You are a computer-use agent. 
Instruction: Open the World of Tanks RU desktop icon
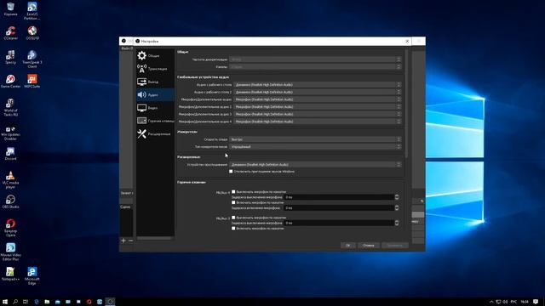[x=10, y=107]
